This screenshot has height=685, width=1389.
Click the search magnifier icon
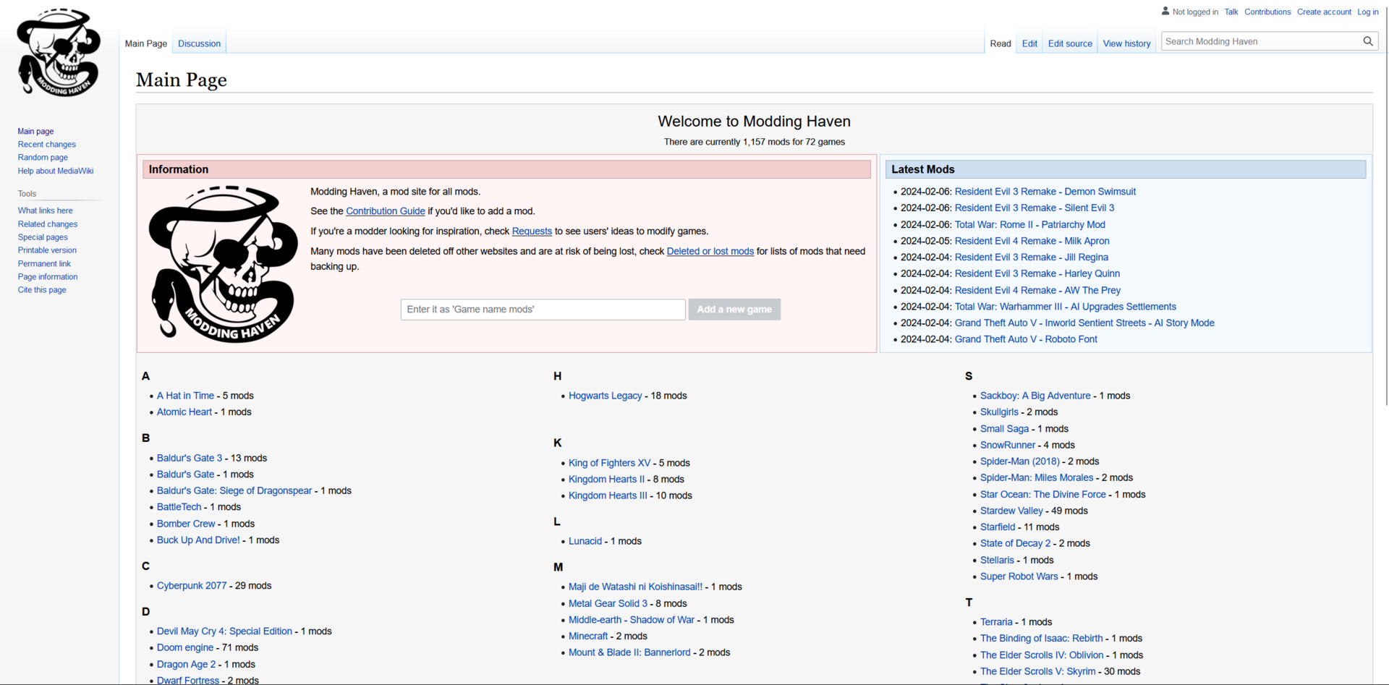pyautogui.click(x=1367, y=41)
